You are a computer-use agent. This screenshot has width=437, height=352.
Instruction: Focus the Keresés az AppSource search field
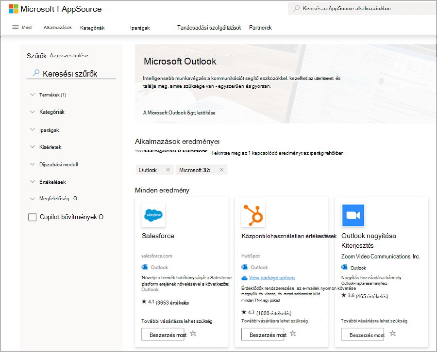pyautogui.click(x=362, y=9)
